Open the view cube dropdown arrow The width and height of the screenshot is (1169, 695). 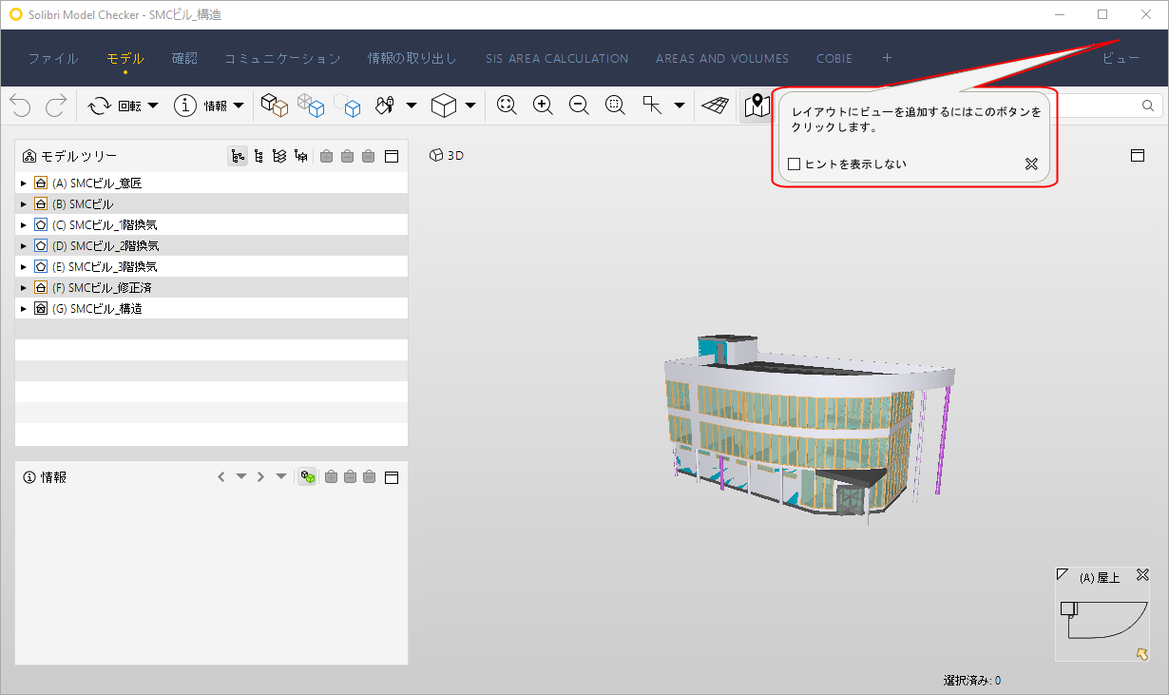pos(470,106)
